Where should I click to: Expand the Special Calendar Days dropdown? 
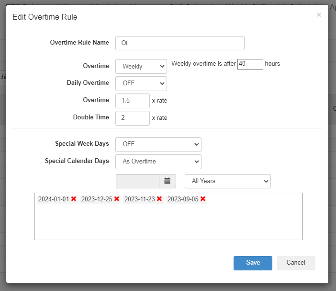[158, 162]
